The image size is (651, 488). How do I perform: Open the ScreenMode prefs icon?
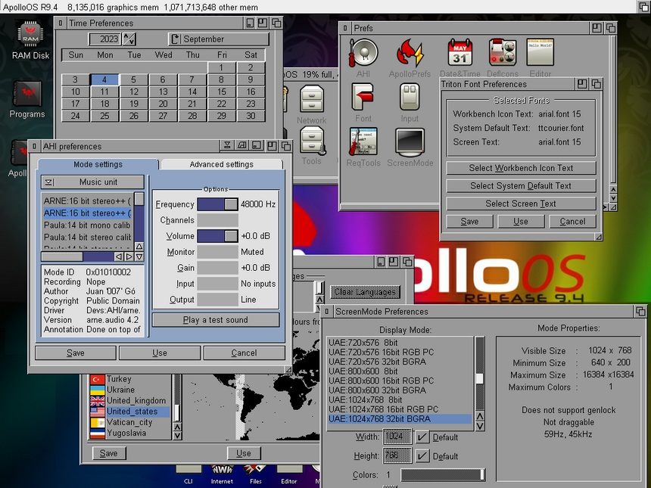click(x=410, y=148)
